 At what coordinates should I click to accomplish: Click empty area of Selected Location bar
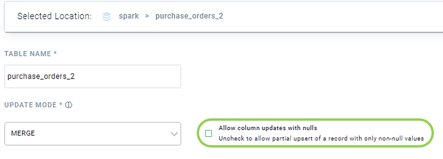click(333, 17)
